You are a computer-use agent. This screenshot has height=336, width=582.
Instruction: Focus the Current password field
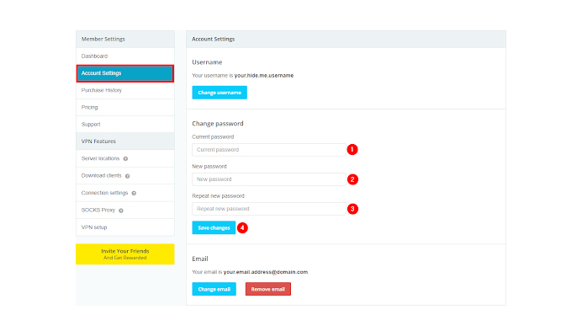point(269,150)
